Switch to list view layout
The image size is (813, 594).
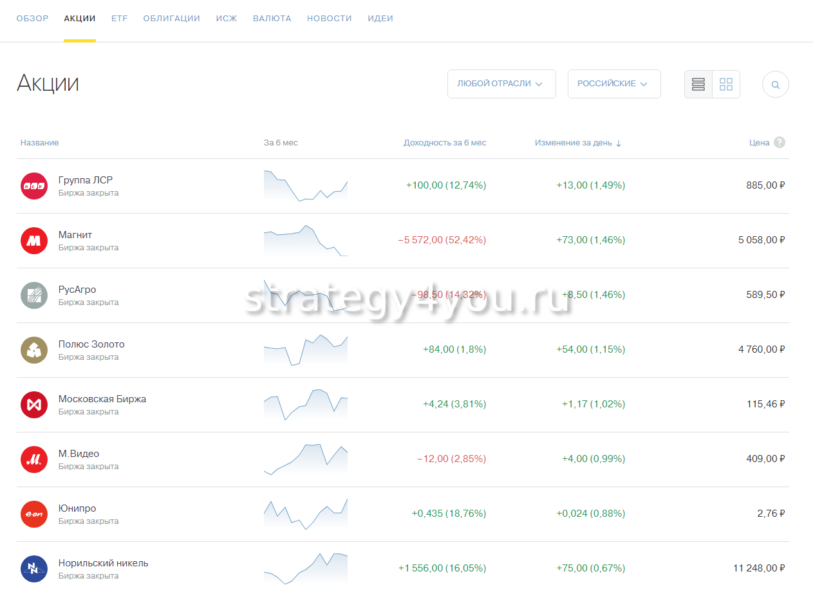698,84
